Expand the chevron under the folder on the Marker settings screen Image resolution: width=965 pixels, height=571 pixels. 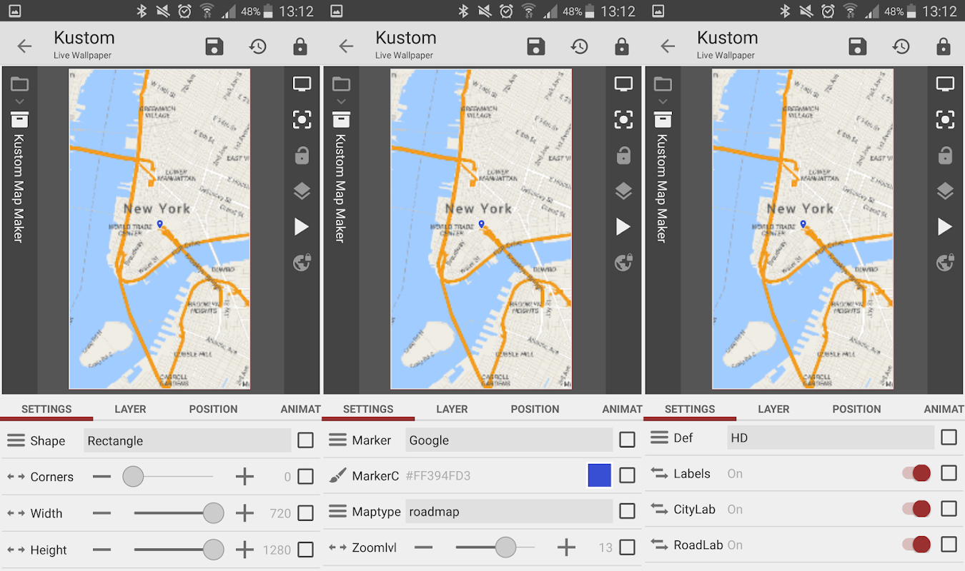[x=341, y=101]
